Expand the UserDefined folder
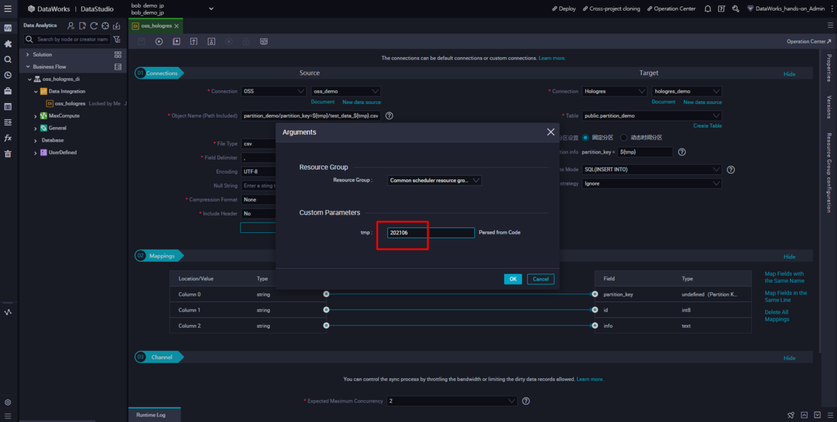This screenshot has height=422, width=837. tap(36, 153)
